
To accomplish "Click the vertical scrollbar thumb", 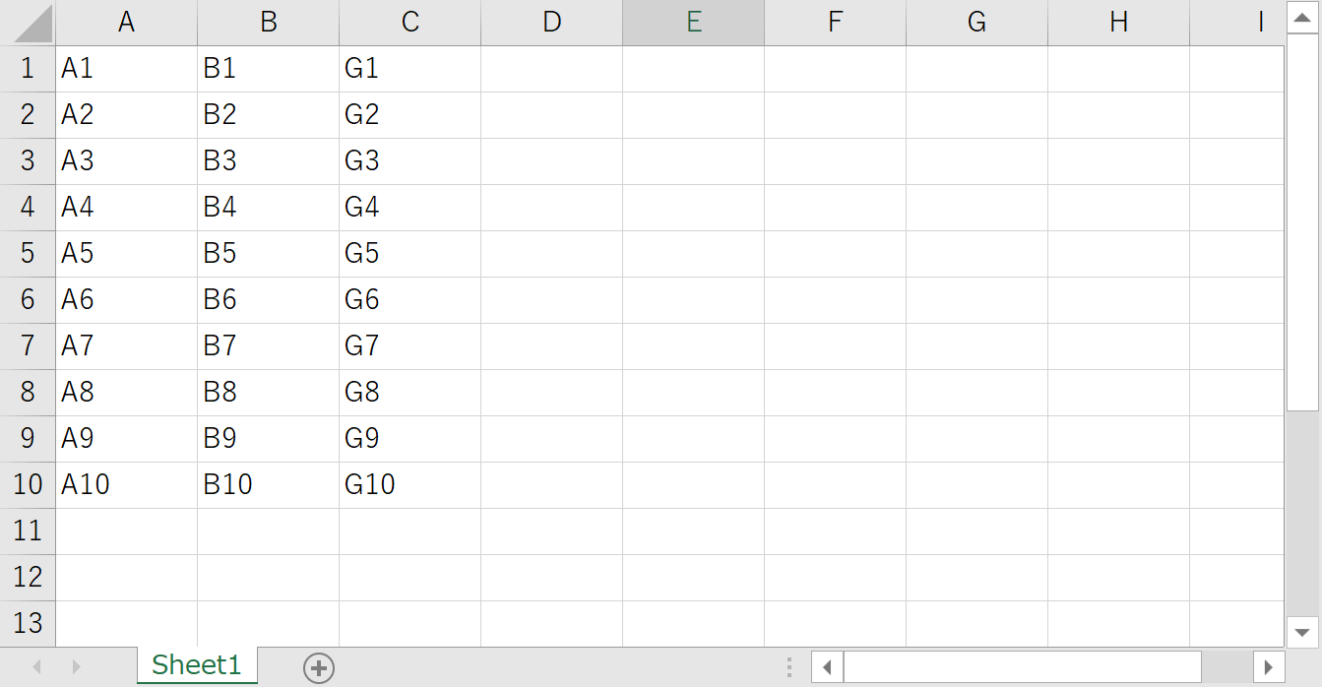I will [x=1302, y=221].
